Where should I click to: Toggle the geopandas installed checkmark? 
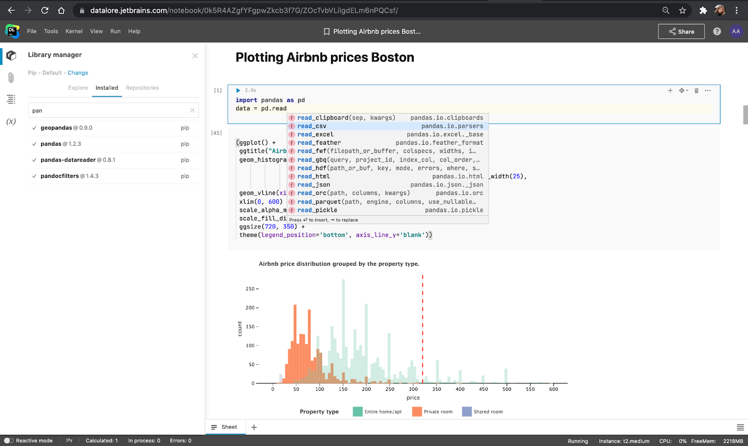(x=34, y=128)
